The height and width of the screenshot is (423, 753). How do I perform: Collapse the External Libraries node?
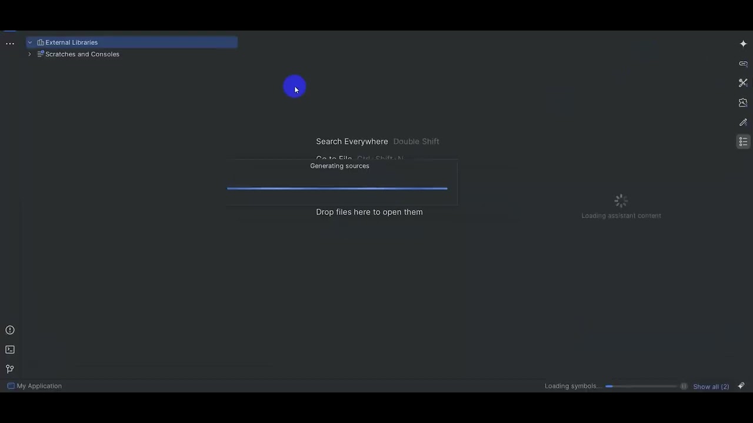click(29, 42)
